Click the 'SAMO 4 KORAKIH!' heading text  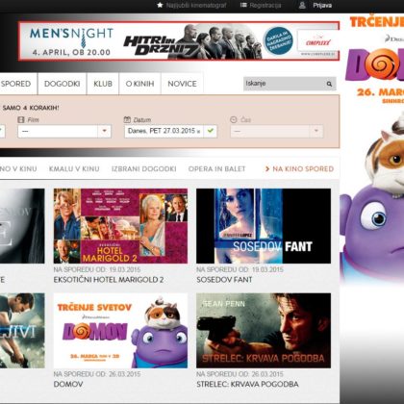tap(31, 108)
